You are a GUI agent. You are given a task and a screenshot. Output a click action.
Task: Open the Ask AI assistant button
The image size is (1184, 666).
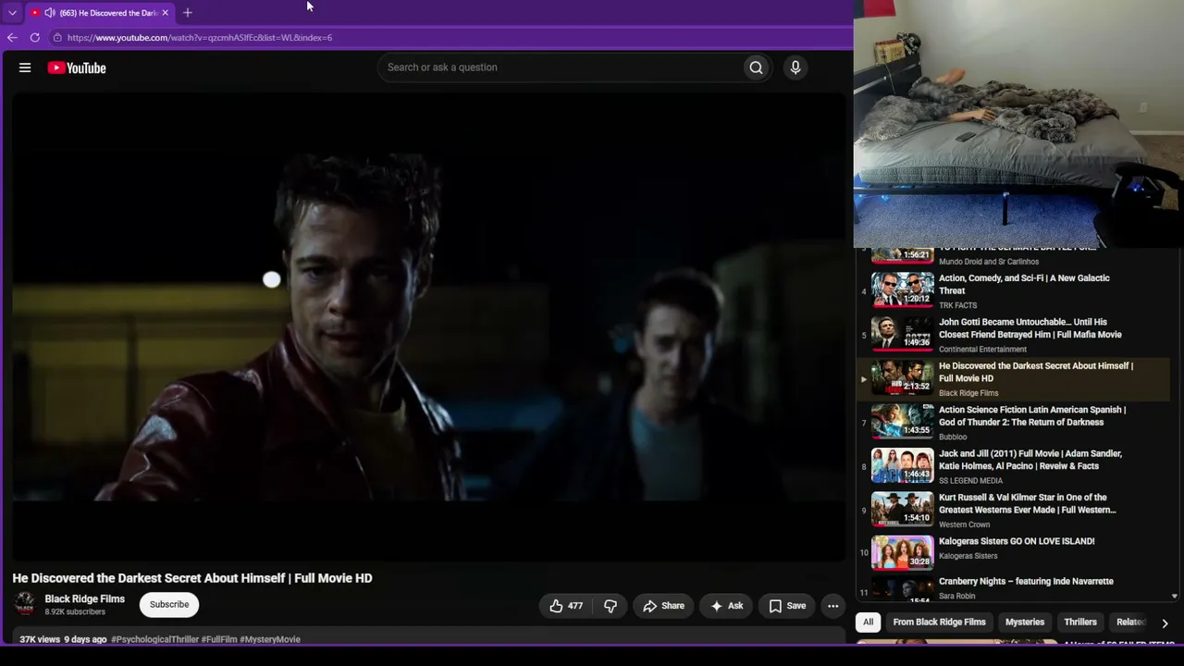pos(726,606)
